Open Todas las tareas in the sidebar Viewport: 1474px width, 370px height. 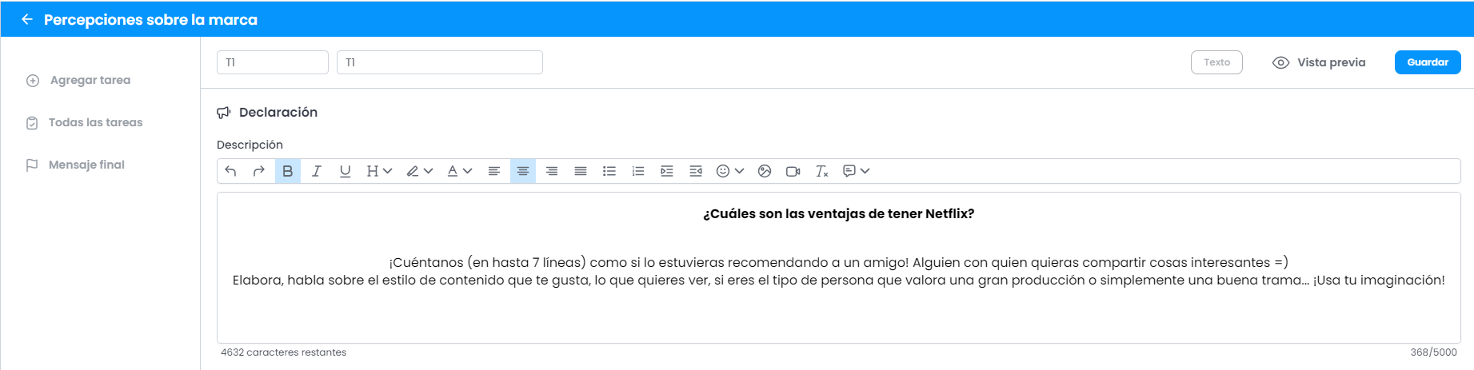pyautogui.click(x=84, y=122)
